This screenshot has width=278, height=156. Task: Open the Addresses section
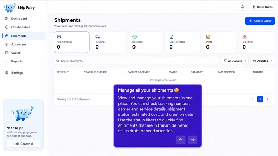coord(23,44)
